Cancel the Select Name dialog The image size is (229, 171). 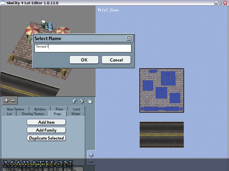pyautogui.click(x=116, y=60)
